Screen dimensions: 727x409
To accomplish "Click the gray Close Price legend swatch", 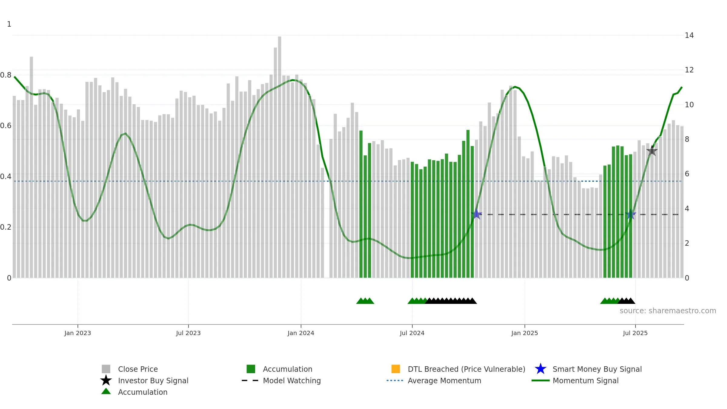I will click(106, 369).
